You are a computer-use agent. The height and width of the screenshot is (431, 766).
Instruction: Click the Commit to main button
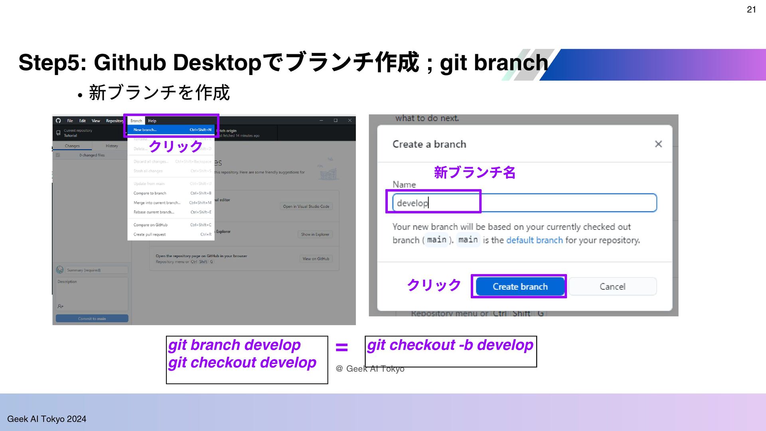92,318
